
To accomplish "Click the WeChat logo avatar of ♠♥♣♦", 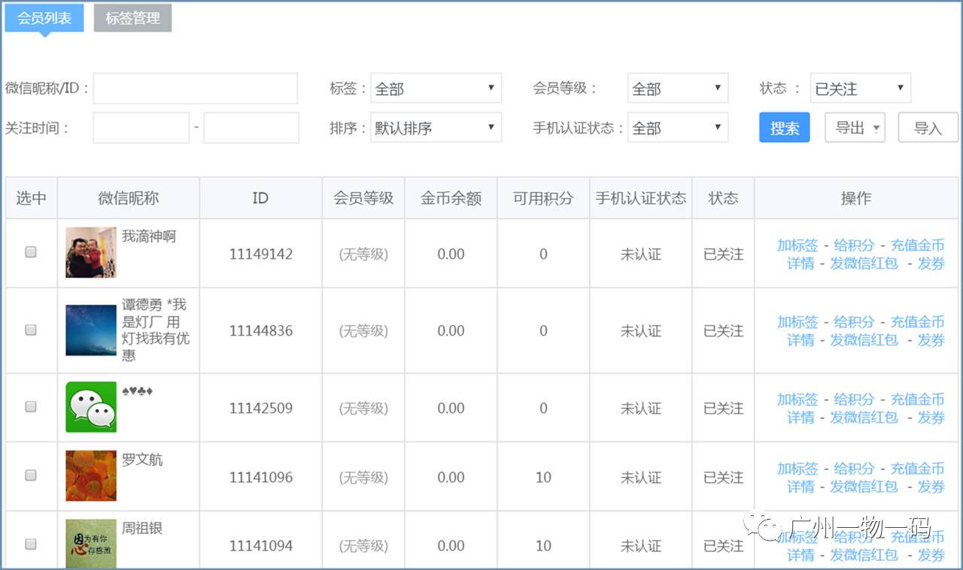I will pos(90,407).
